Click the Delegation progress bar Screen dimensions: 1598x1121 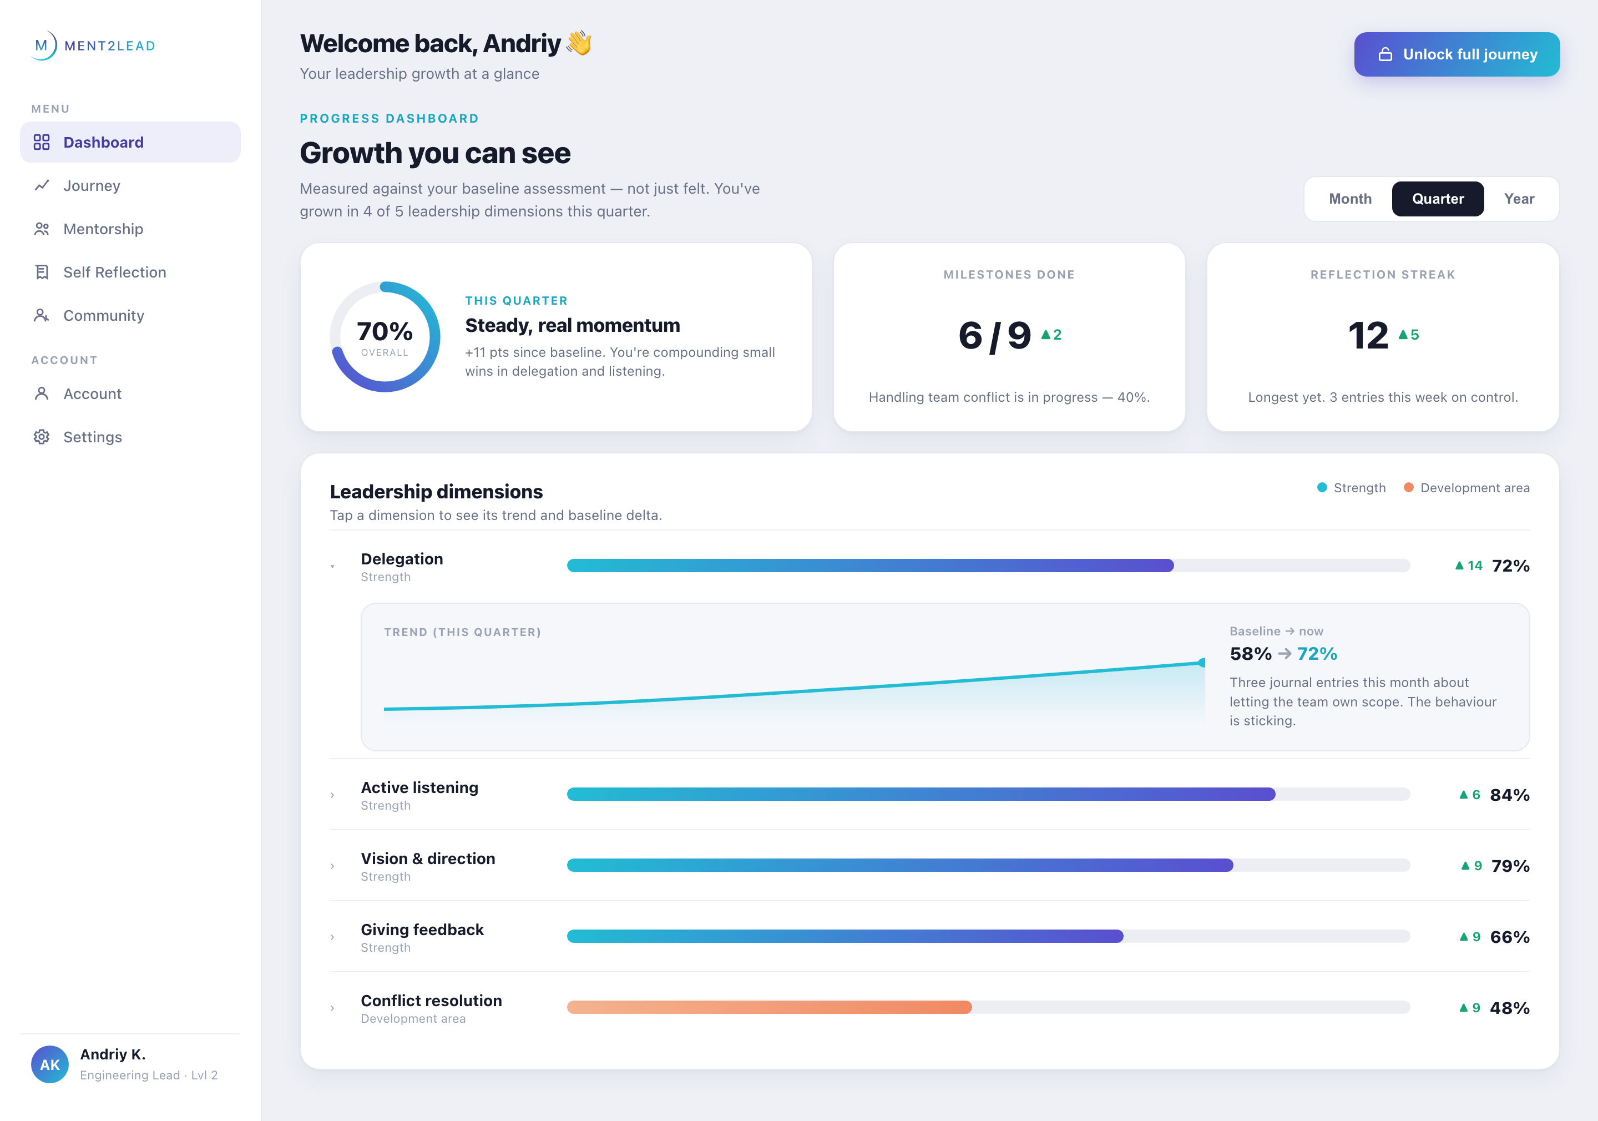(988, 565)
